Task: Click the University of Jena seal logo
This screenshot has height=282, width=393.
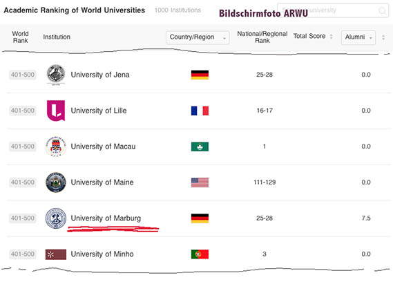Action: tap(56, 75)
